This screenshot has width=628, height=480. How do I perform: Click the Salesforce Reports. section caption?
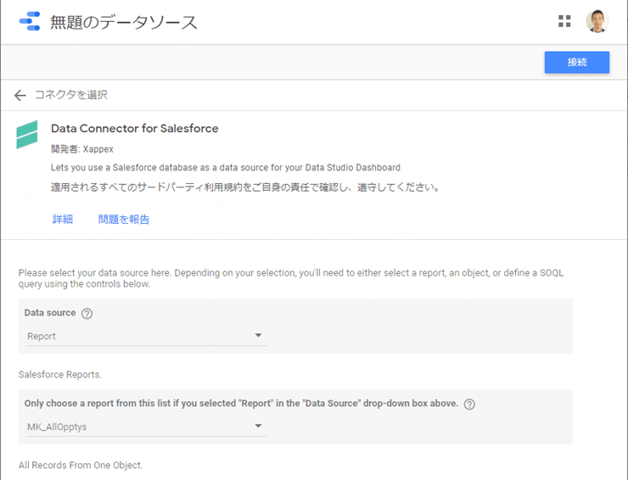(60, 374)
